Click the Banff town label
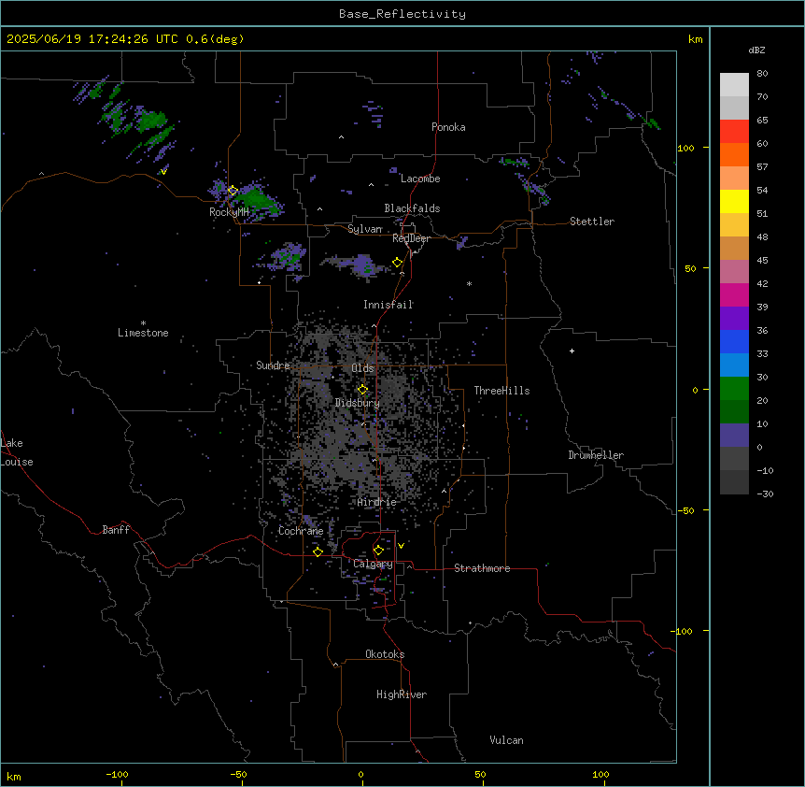The width and height of the screenshot is (805, 787). (116, 530)
